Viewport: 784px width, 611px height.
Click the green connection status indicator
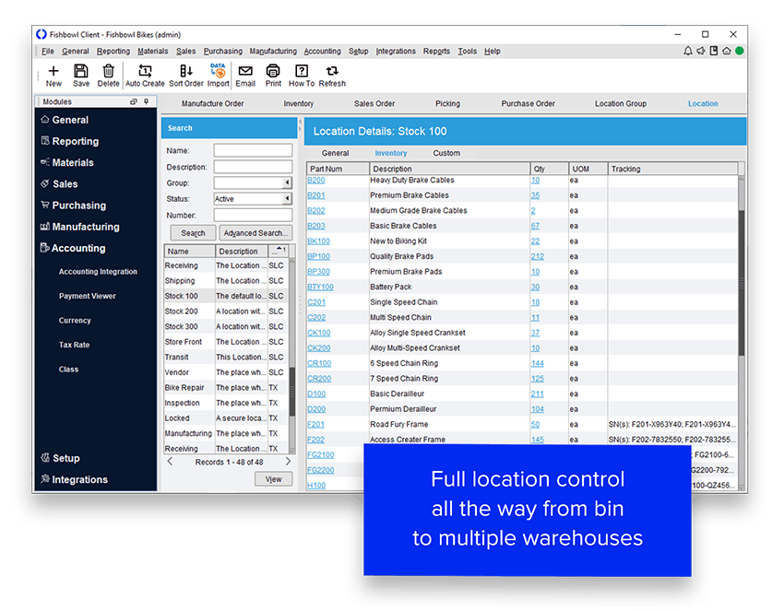740,51
